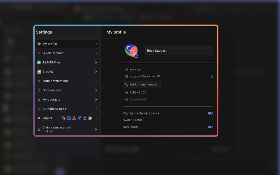Toggle Switch profile control
This screenshot has width=280, height=175.
pyautogui.click(x=211, y=119)
